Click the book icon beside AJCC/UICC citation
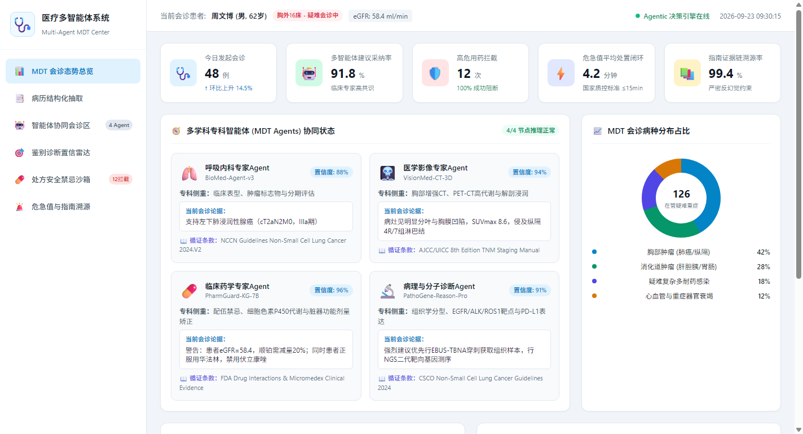 (382, 250)
